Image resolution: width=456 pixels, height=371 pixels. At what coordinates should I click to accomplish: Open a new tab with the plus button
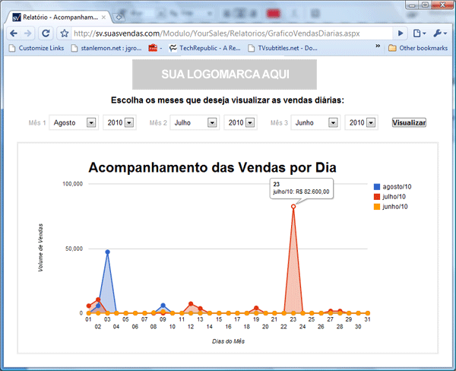click(119, 17)
